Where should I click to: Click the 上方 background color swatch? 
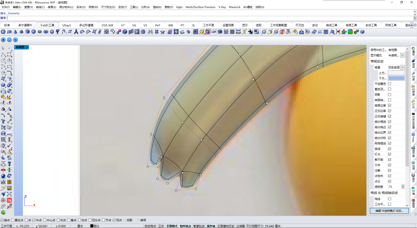coord(396,73)
